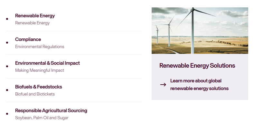This screenshot has width=254, height=133.
Task: Click the Renewable Energy Solutions card title
Action: [x=197, y=66]
